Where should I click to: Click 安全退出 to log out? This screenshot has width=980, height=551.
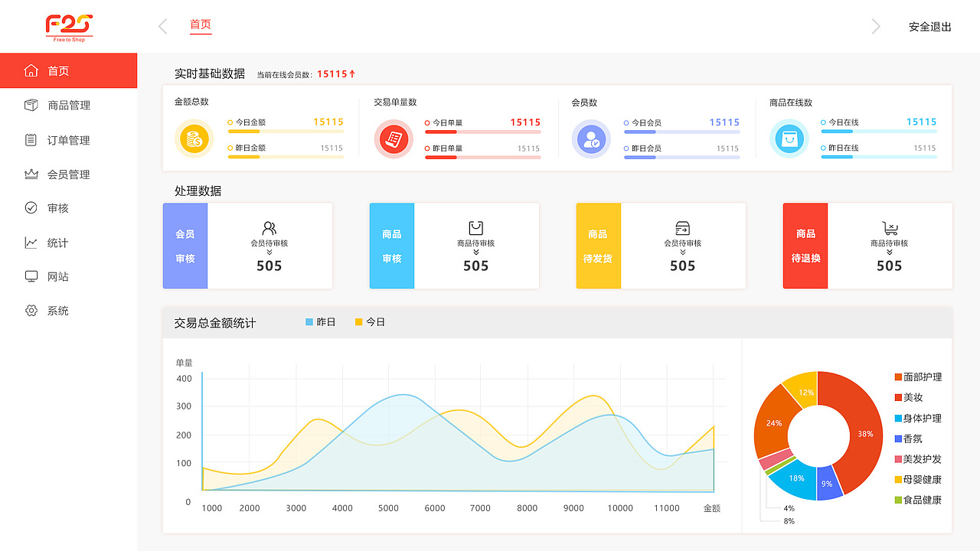click(930, 27)
